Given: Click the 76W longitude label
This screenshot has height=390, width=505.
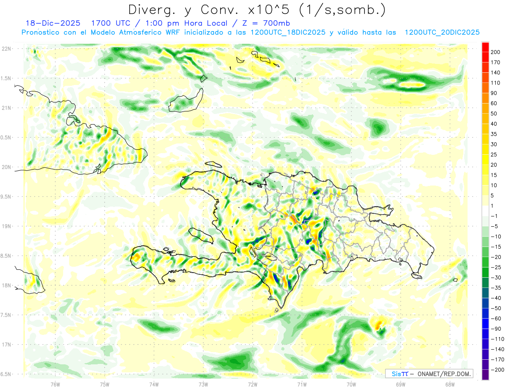Looking at the screenshot, I should coord(55,385).
